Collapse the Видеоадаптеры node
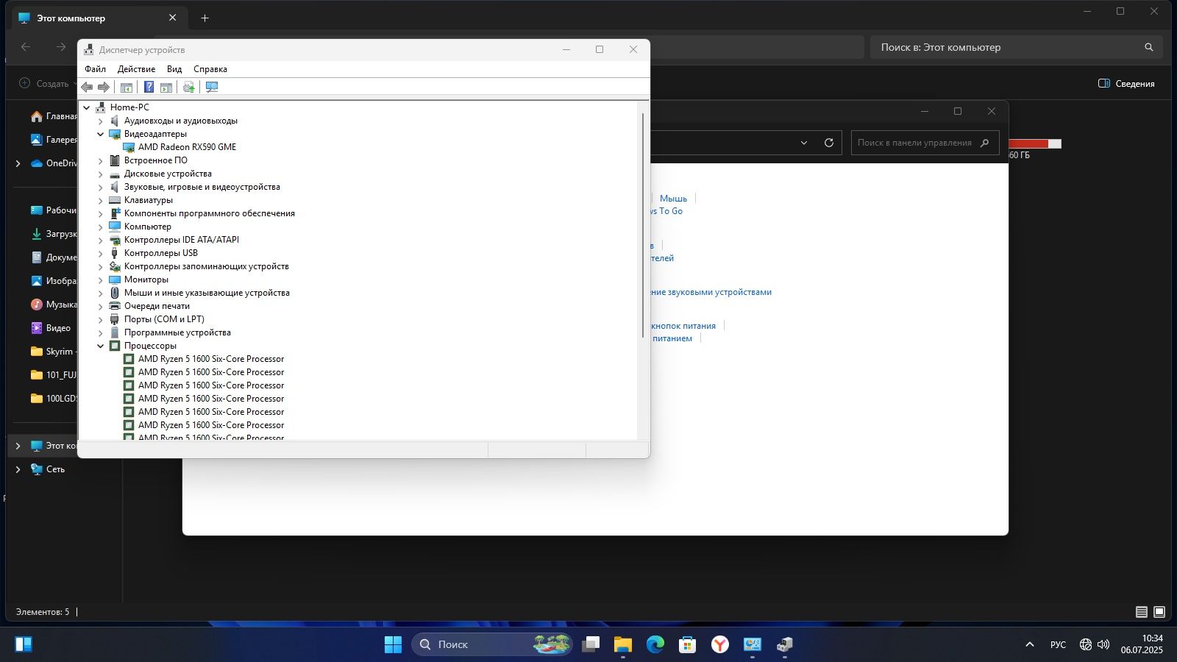 point(101,134)
